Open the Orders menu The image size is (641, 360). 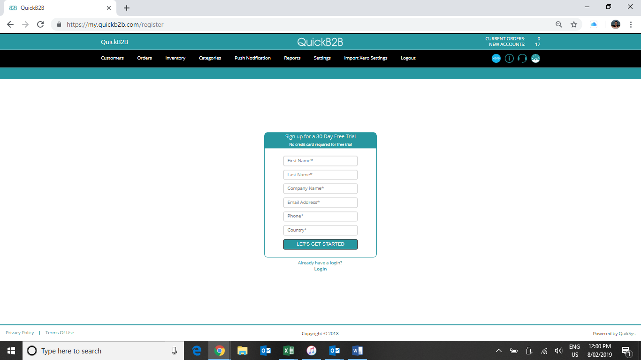pos(145,58)
